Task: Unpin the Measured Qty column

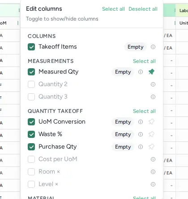Action: coord(151,72)
